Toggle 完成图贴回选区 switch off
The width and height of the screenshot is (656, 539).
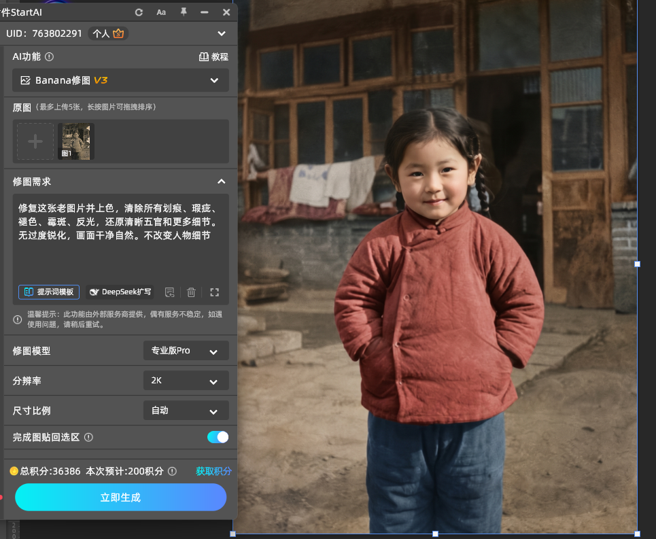point(218,437)
